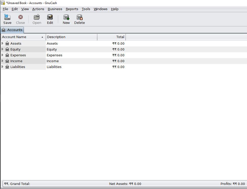Click the Liabilities description cell
The width and height of the screenshot is (247, 189).
(x=71, y=67)
